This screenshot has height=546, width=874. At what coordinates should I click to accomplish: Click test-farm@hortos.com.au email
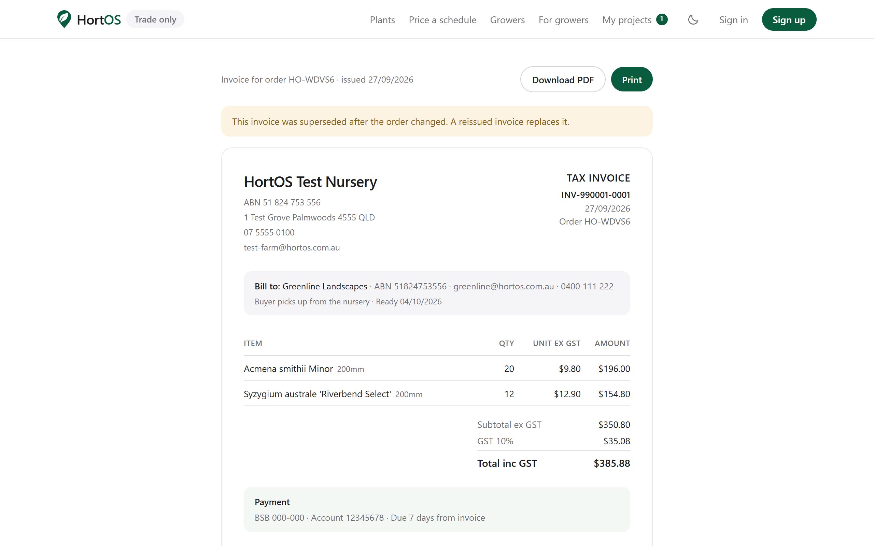[x=292, y=248]
